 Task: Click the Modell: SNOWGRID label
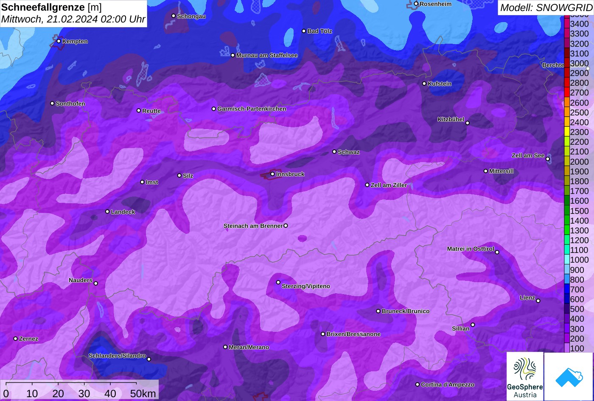tap(546, 7)
